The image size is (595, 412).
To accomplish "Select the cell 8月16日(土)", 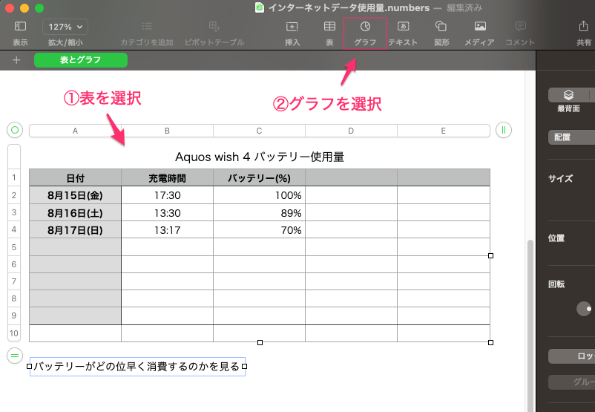I will (75, 212).
